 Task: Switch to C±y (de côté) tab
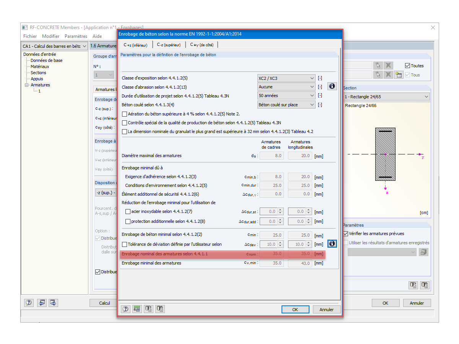[202, 45]
